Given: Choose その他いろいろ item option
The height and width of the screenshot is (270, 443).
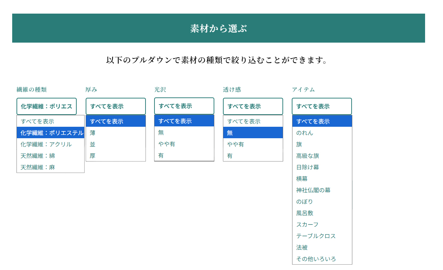Looking at the screenshot, I should coord(322,259).
